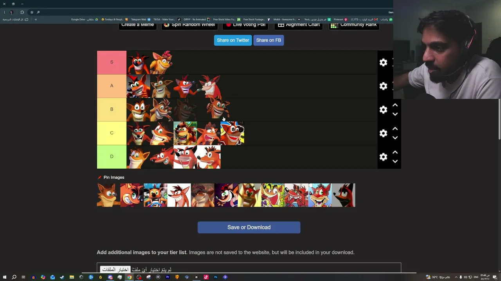Open settings gear for D tier row

point(383,157)
